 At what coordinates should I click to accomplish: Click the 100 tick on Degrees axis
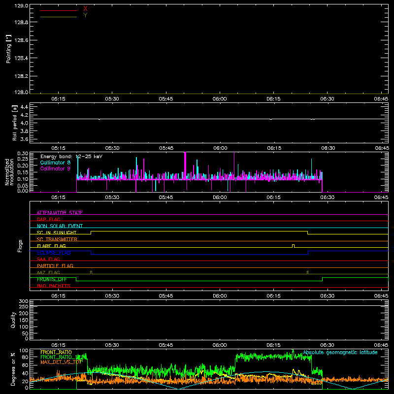(x=24, y=351)
